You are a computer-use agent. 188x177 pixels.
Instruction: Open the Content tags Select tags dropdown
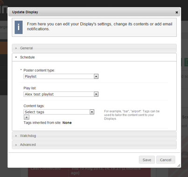[x=59, y=112]
